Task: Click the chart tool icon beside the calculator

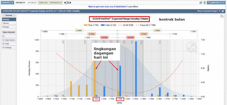Action: point(201,3)
